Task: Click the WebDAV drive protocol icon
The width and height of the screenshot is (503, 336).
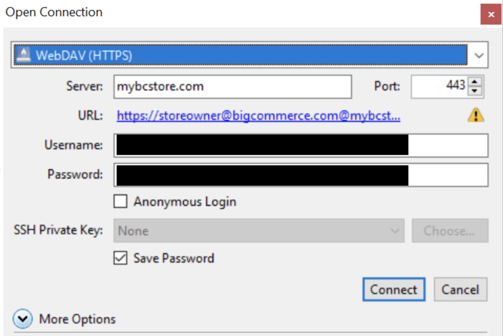Action: point(24,55)
